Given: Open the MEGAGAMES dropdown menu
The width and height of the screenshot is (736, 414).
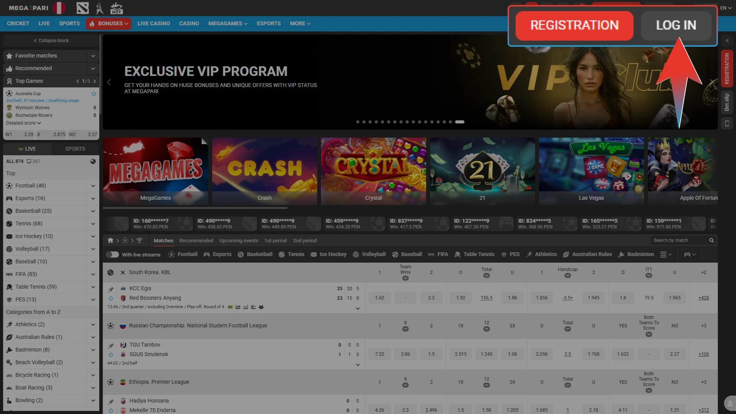Looking at the screenshot, I should coord(228,24).
